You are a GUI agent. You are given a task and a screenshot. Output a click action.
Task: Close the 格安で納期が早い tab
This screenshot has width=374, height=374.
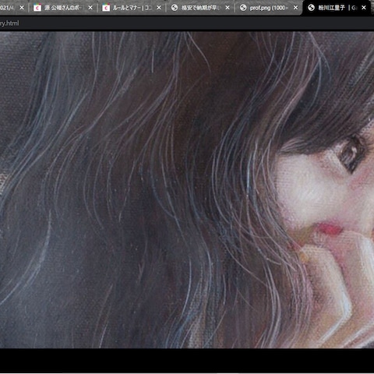coord(228,8)
